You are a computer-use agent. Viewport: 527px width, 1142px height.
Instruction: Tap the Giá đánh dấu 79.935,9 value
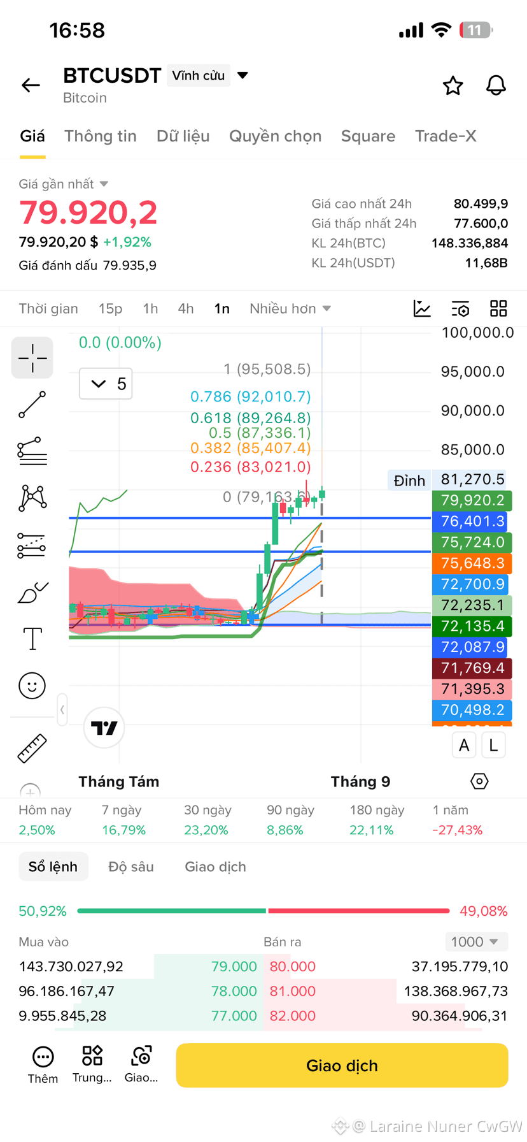[x=88, y=266]
